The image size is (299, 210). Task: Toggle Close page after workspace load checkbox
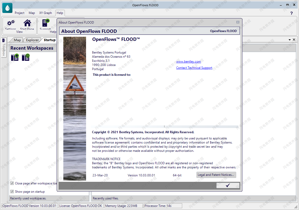(x=12, y=183)
